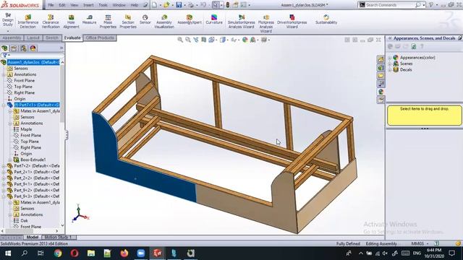This screenshot has height=260, width=463.
Task: Open the Edit menu
Action: tap(62, 5)
